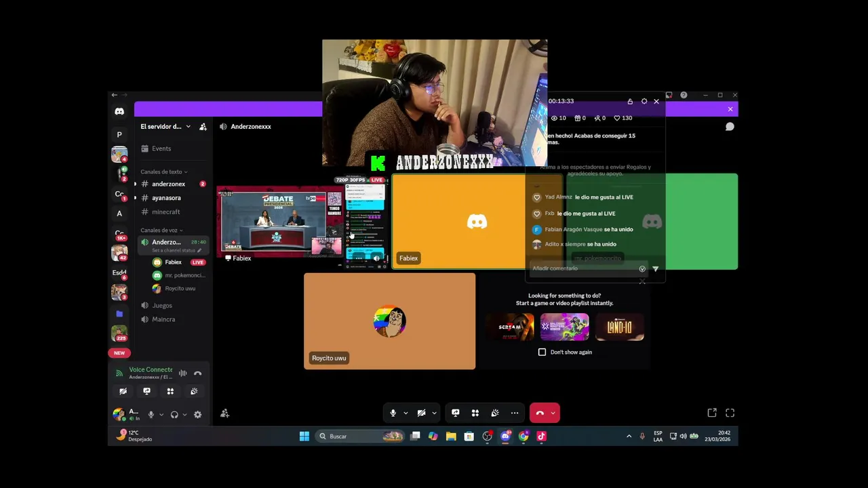The height and width of the screenshot is (488, 868).
Task: Toggle camera in the voice panel button row
Action: point(123,391)
